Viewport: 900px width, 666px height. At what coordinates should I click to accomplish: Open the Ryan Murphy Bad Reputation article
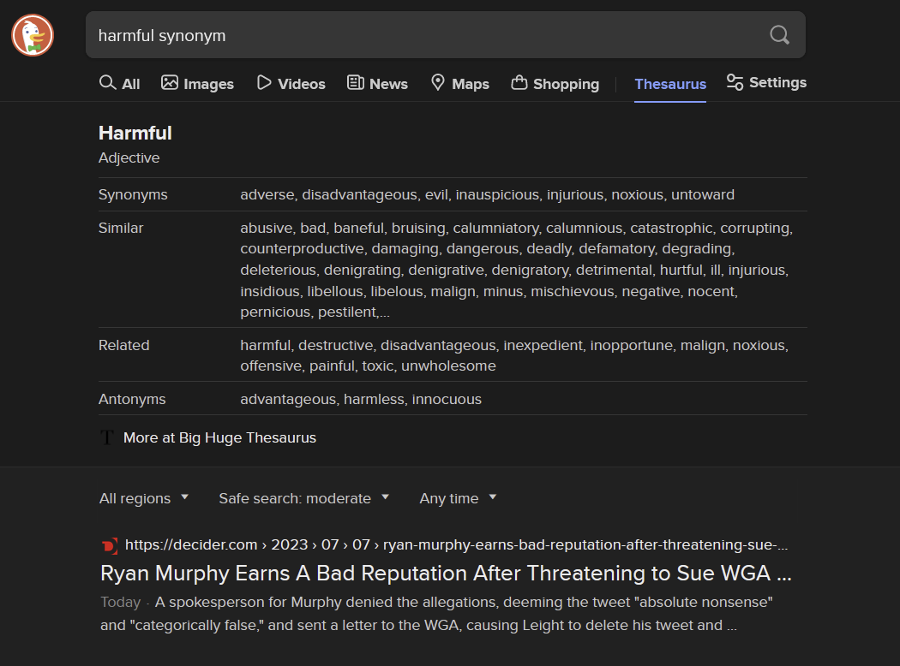445,573
